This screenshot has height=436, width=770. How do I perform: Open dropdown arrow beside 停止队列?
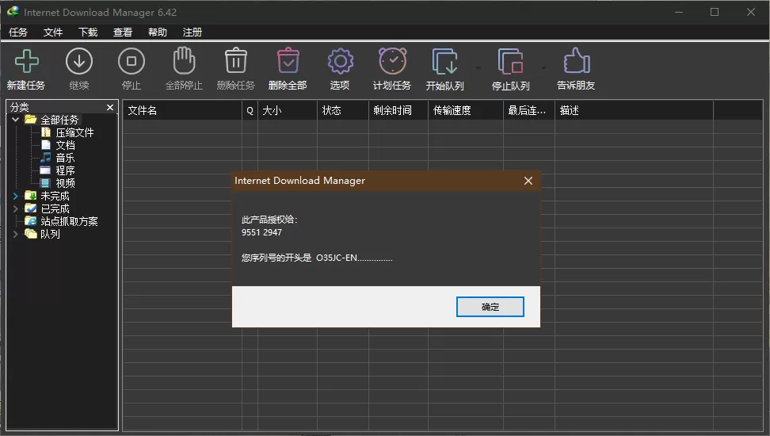[x=543, y=68]
